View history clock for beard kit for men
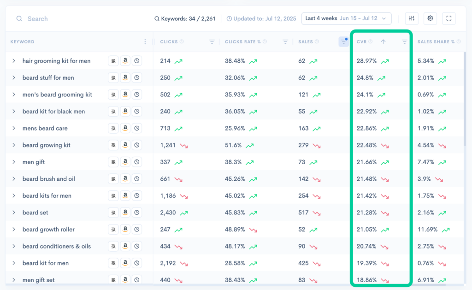 [x=136, y=263]
